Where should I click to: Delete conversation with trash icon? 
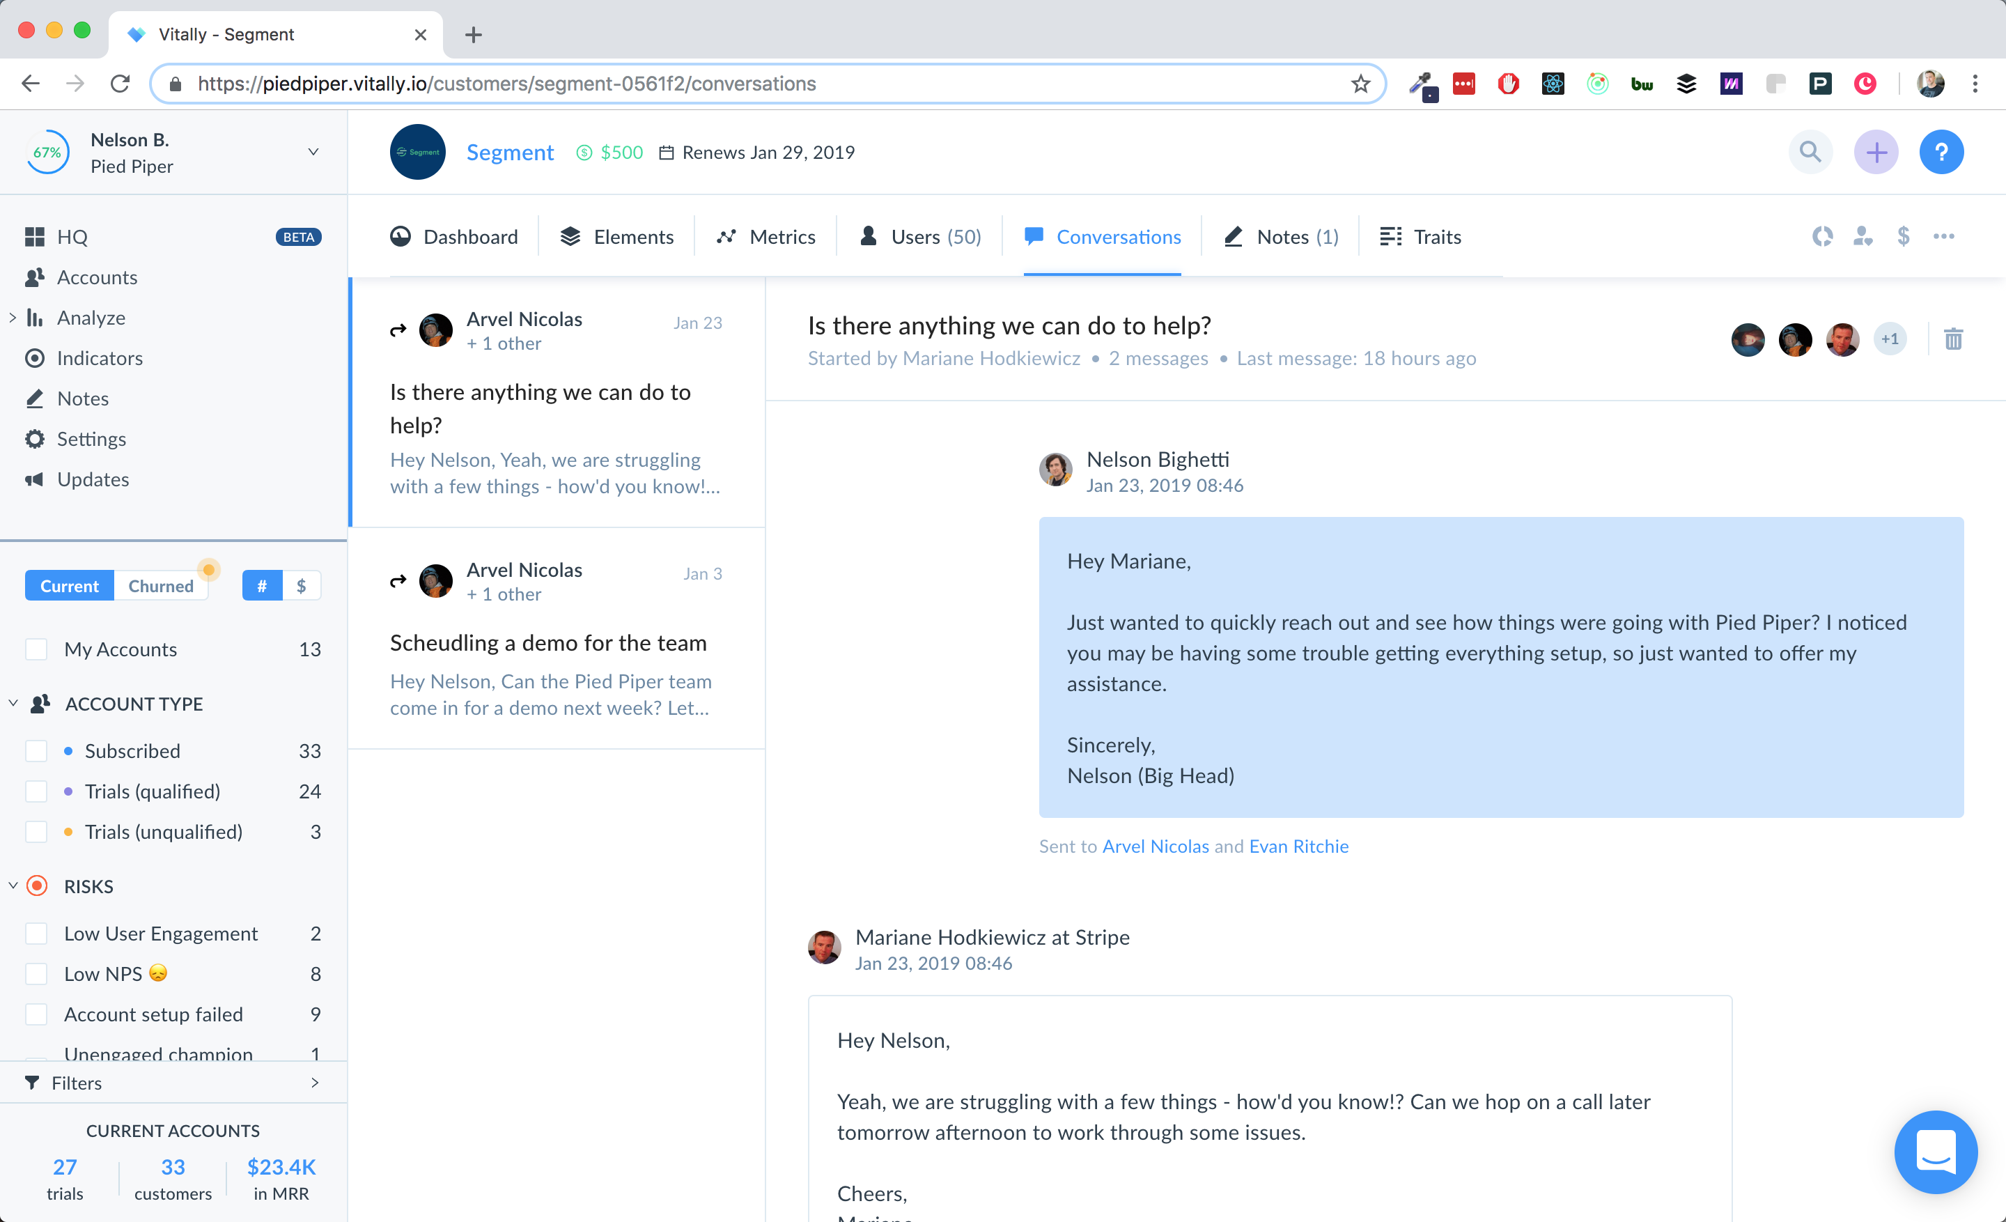coord(1953,339)
